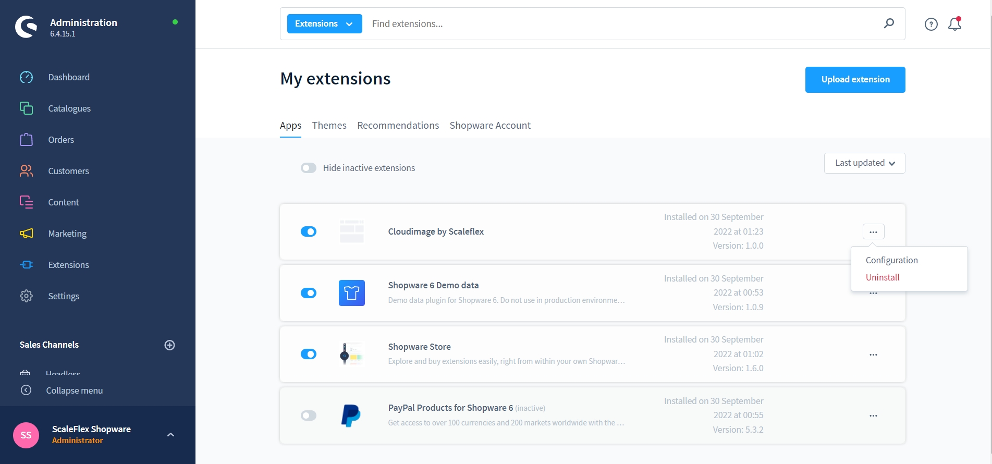Open the notifications bell icon
The image size is (992, 464).
[x=954, y=24]
